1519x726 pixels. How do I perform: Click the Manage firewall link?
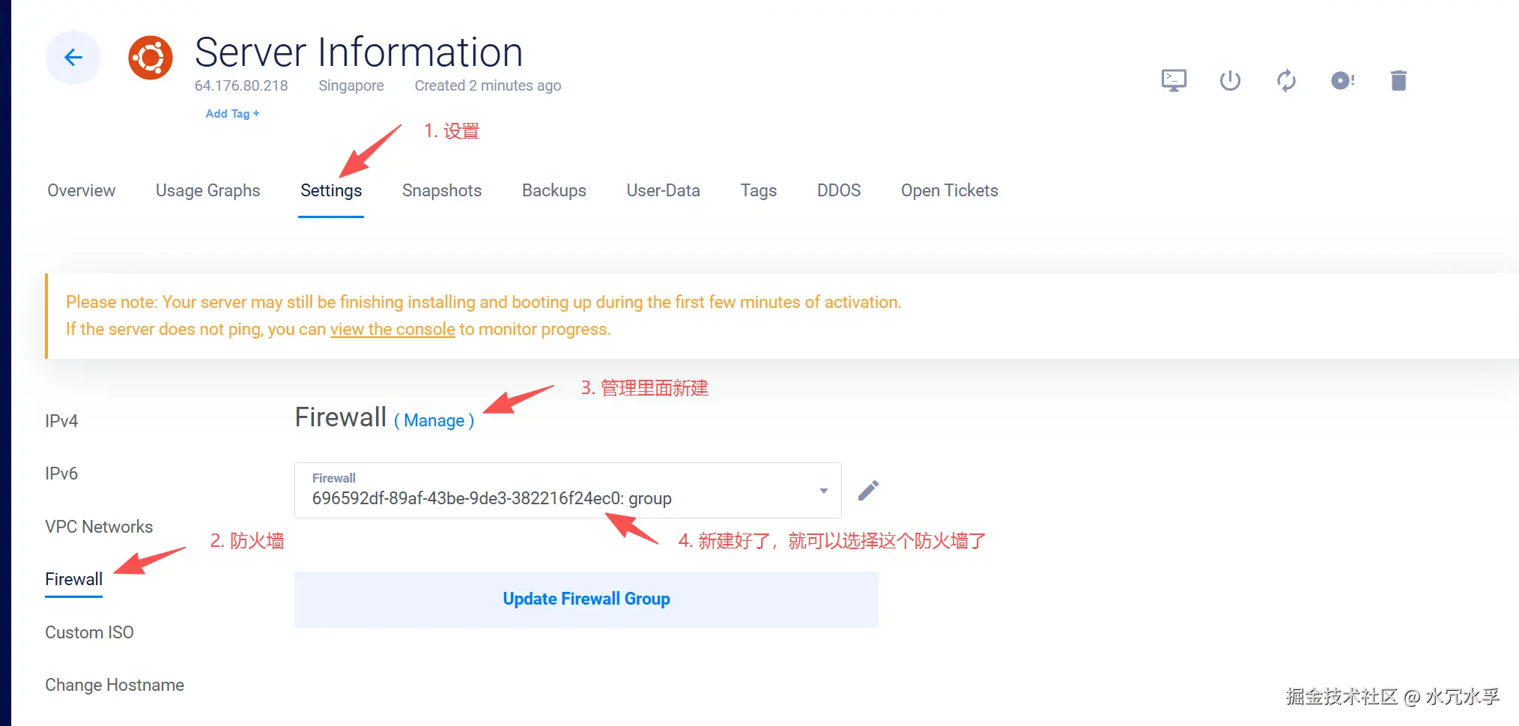point(434,421)
